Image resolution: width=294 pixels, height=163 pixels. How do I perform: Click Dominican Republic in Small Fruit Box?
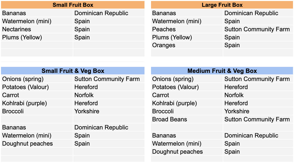[x=109, y=13]
